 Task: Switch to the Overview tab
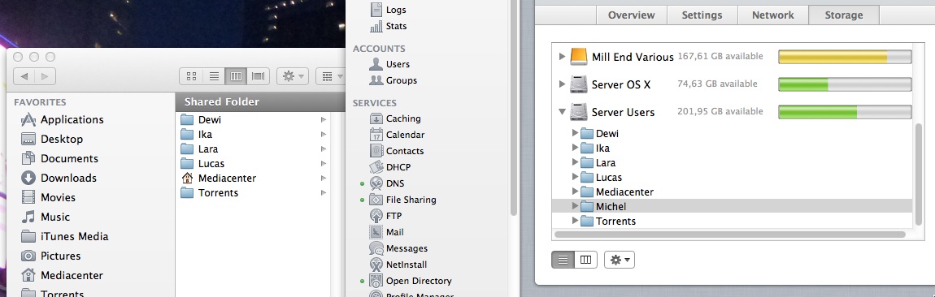click(x=632, y=15)
